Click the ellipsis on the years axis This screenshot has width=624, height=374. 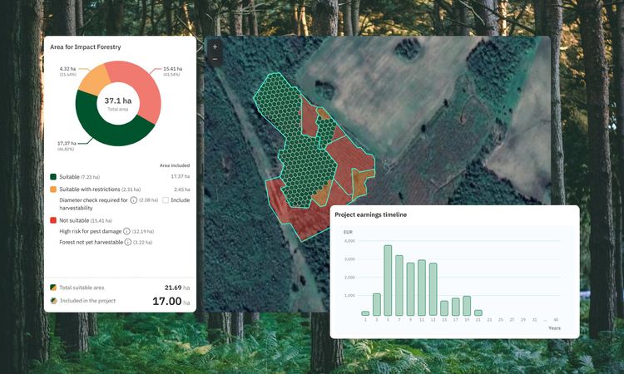click(545, 319)
